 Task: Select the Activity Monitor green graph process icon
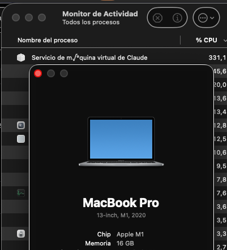(x=21, y=193)
